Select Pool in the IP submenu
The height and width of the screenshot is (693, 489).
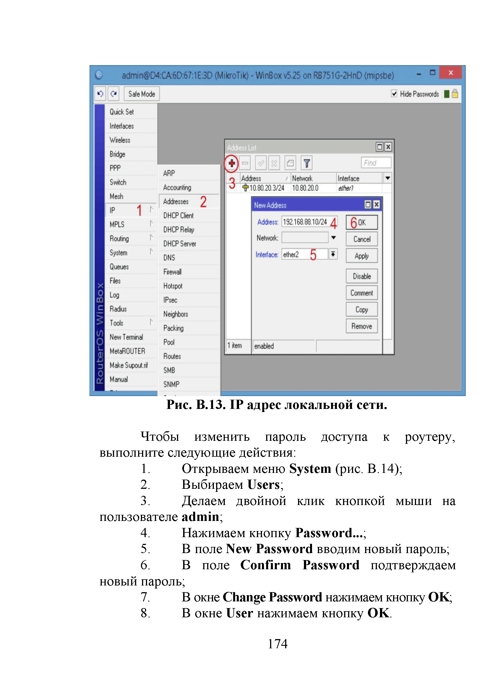coord(189,342)
